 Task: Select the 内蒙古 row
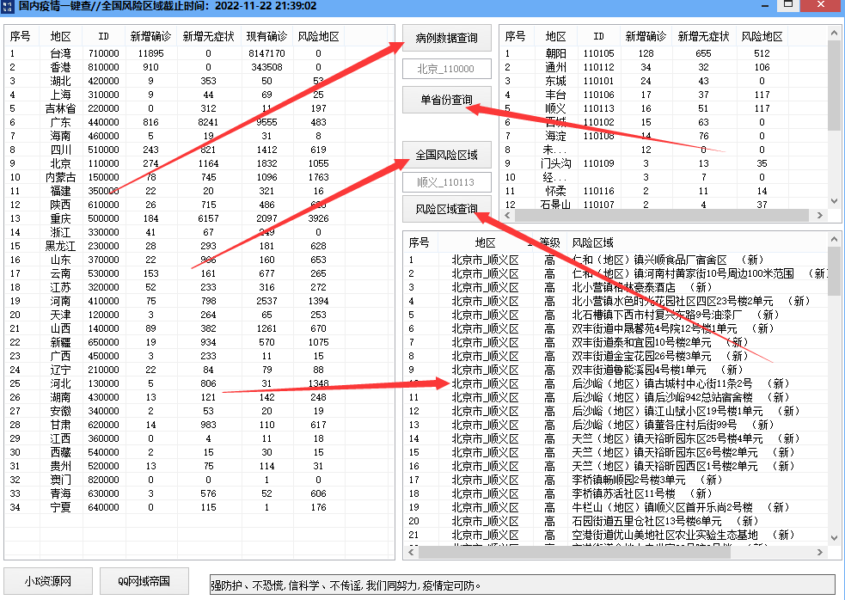(x=199, y=177)
